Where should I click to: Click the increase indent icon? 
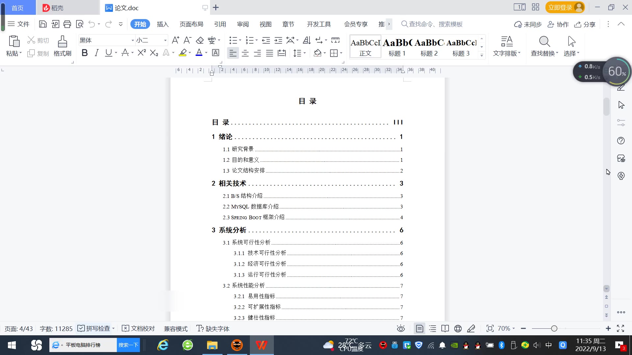click(278, 40)
